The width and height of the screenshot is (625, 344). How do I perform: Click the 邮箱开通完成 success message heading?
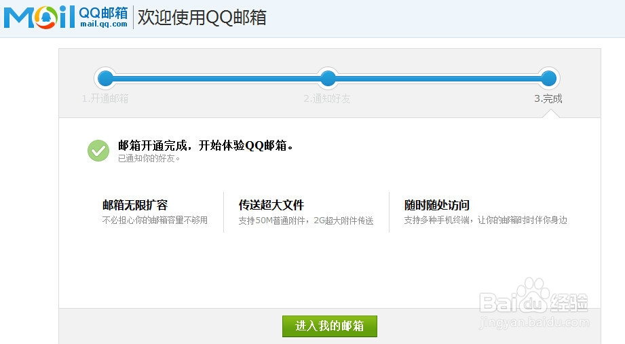click(206, 145)
